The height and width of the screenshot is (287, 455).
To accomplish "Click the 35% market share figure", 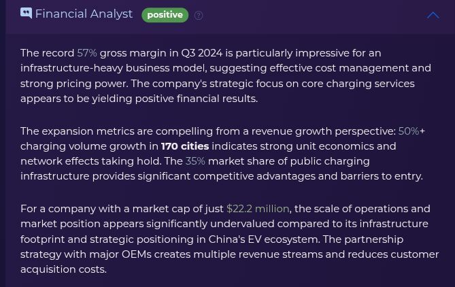I will click(x=195, y=161).
